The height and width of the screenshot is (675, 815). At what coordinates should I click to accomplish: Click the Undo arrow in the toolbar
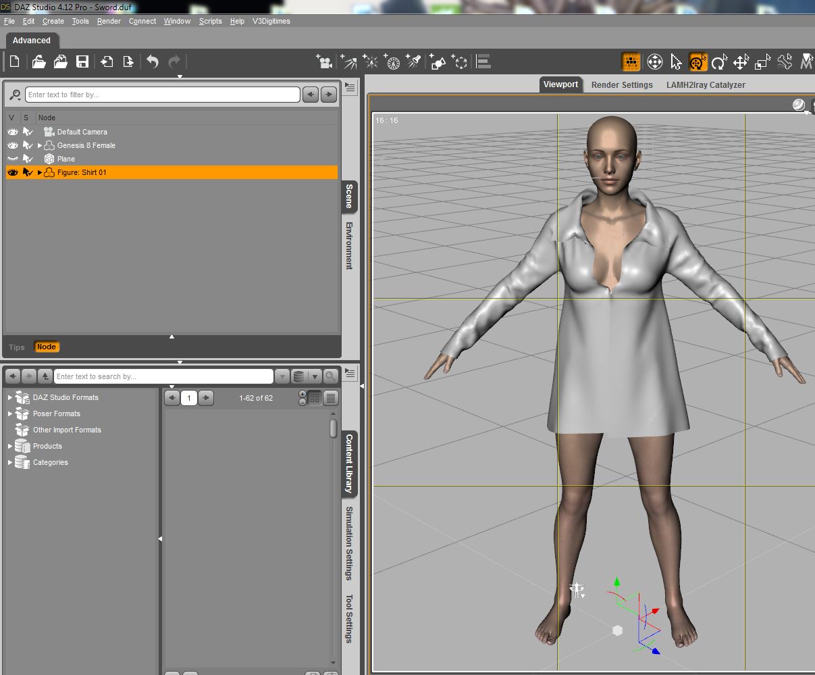click(x=153, y=62)
